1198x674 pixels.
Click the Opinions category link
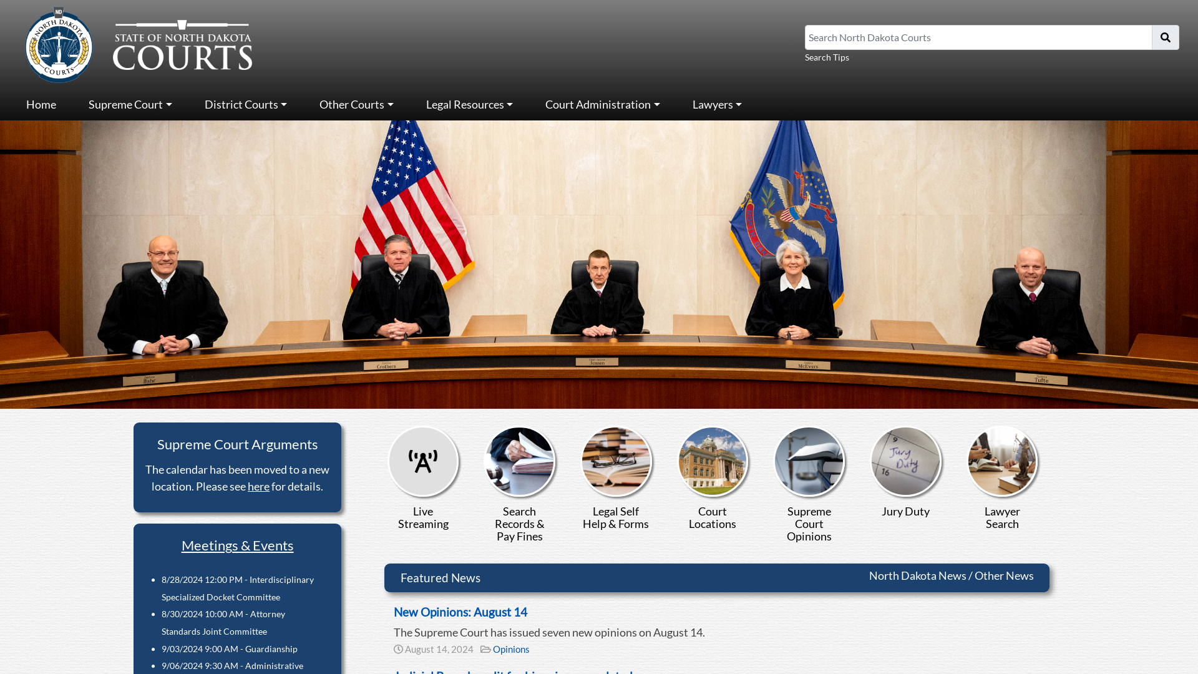point(511,650)
